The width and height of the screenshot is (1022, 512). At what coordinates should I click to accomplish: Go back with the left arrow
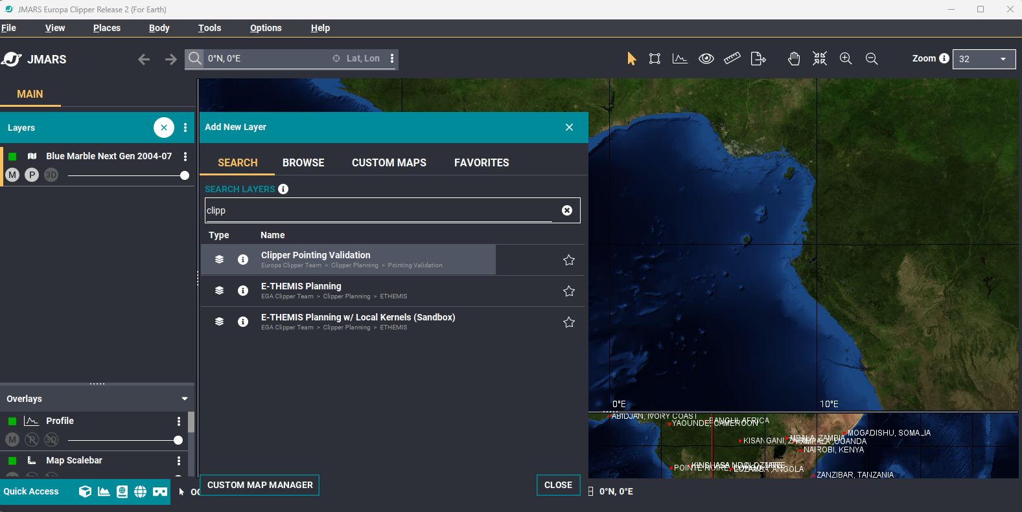[144, 60]
